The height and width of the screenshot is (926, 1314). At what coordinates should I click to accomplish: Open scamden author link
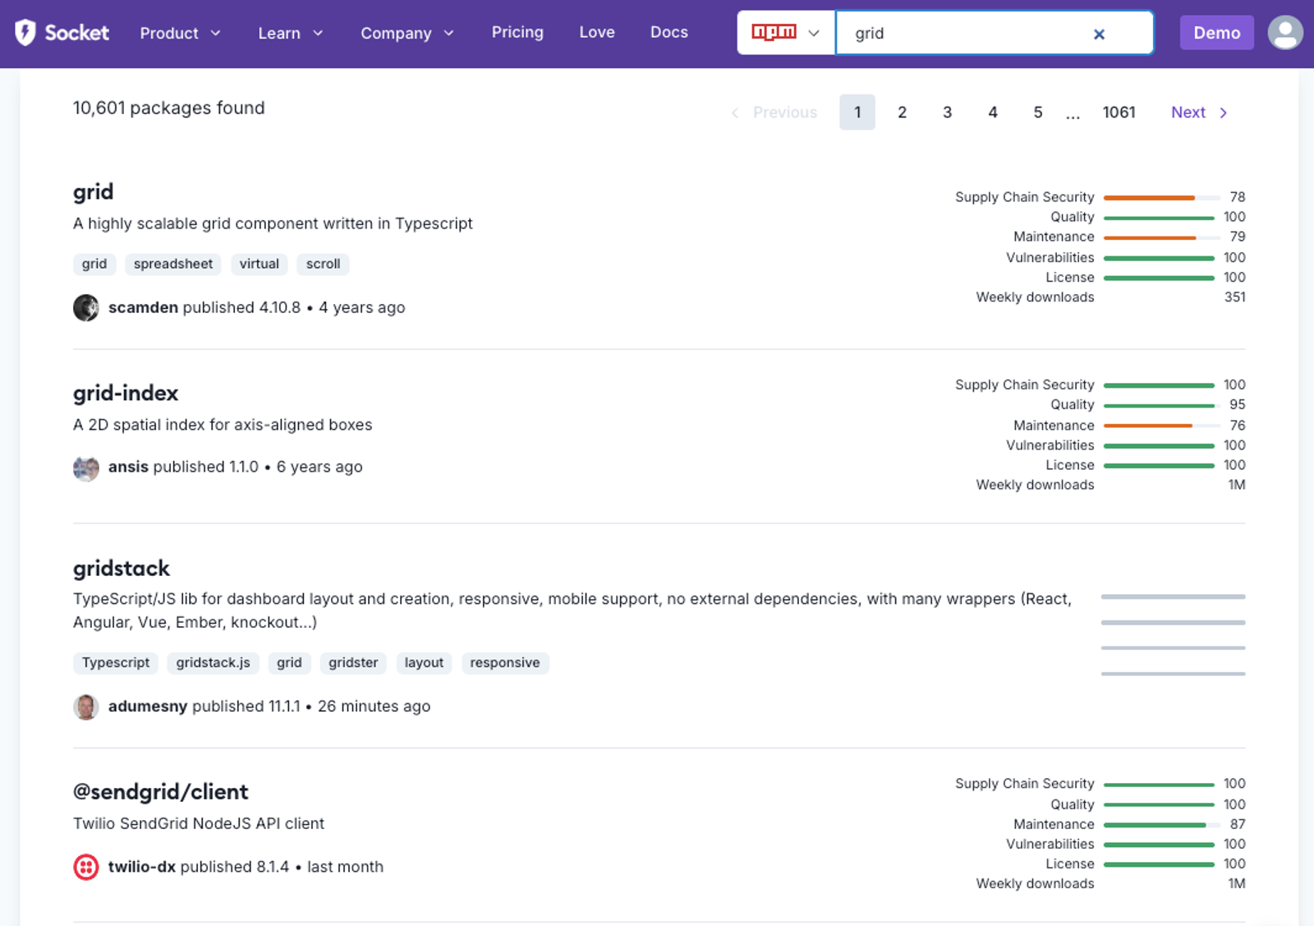click(143, 307)
